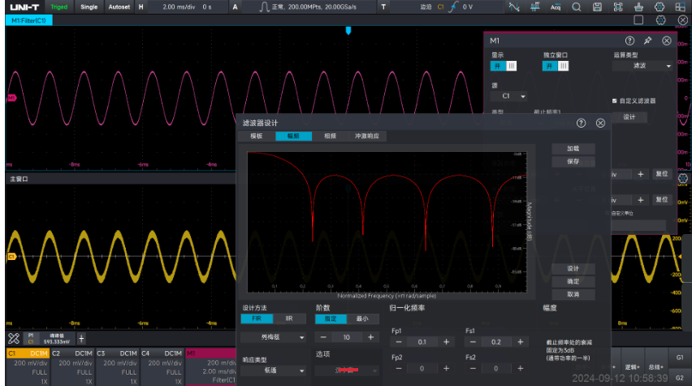Decrease the Fs1 value
The image size is (692, 386).
click(x=473, y=342)
